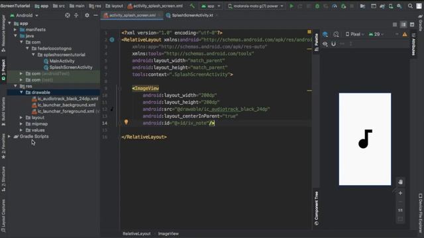Switch editor to Code-only view

pos(395,24)
